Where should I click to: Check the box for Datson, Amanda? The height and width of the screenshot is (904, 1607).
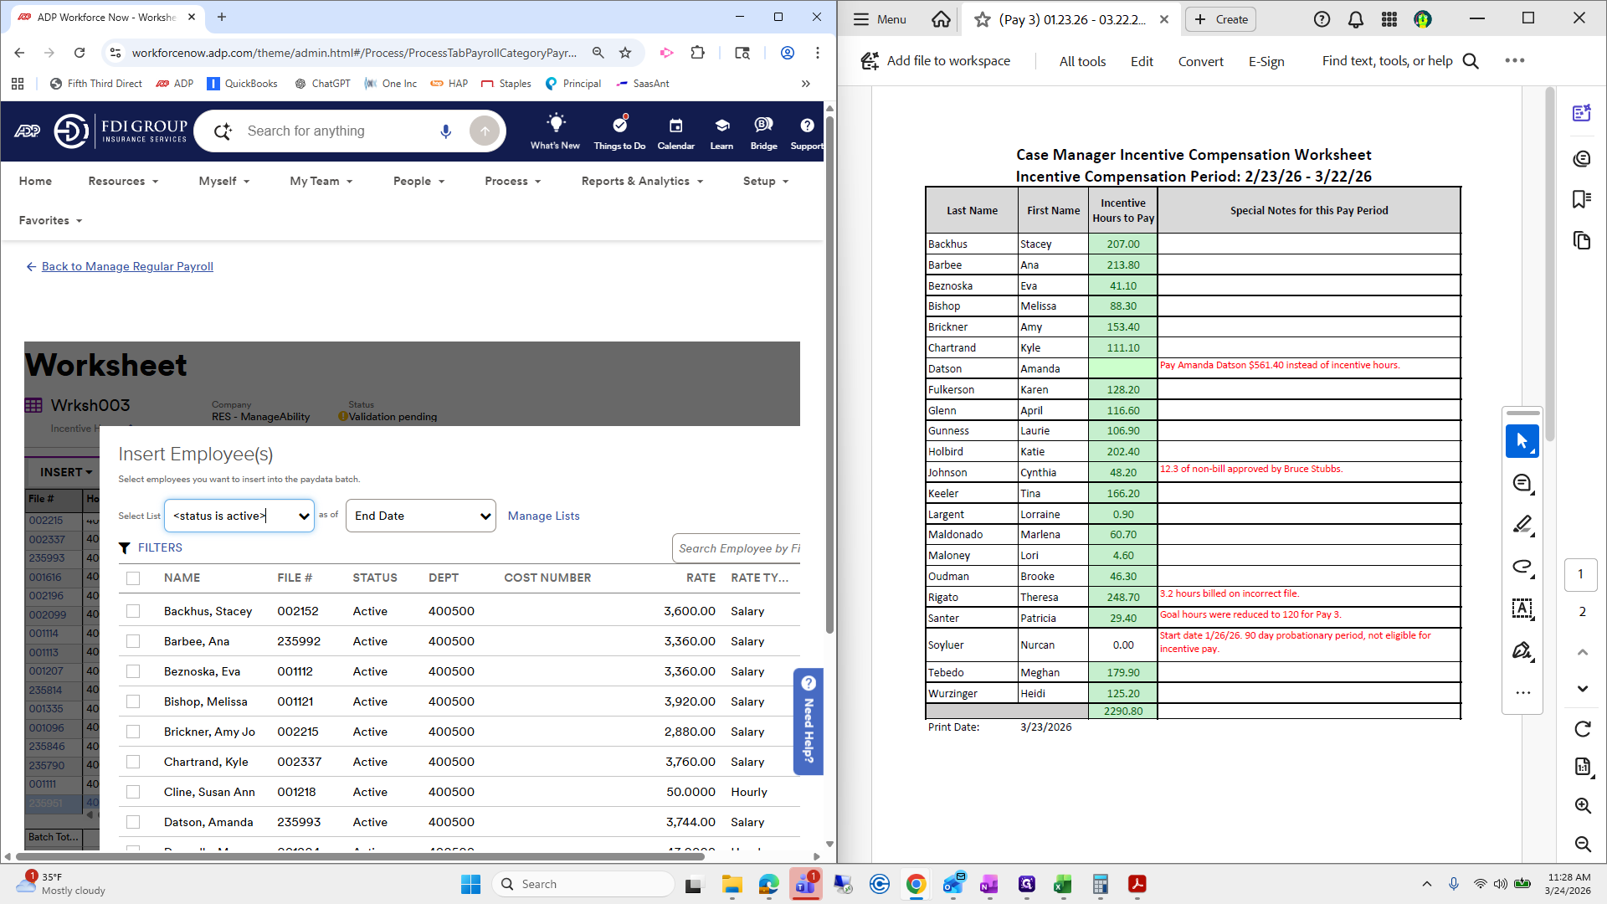133,823
